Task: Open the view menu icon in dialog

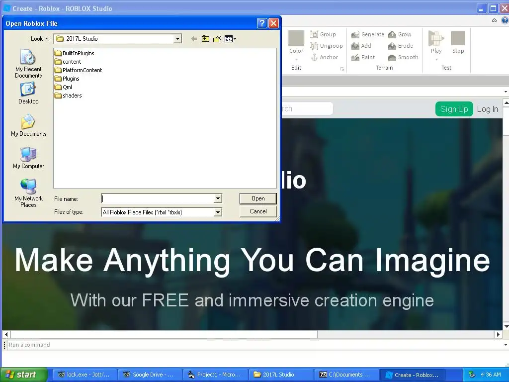Action: pyautogui.click(x=230, y=39)
